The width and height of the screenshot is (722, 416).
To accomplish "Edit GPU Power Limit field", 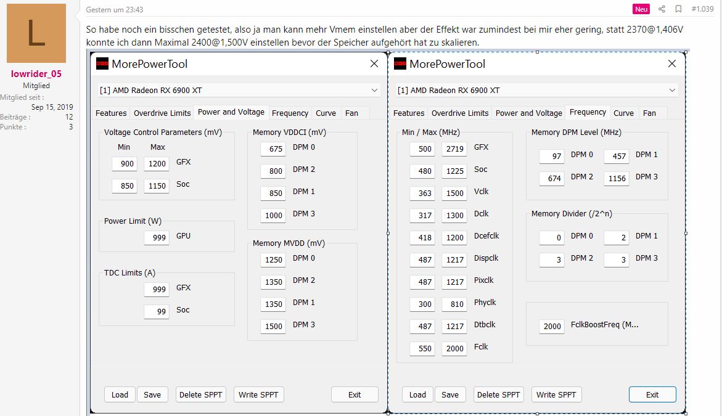I will pos(157,237).
